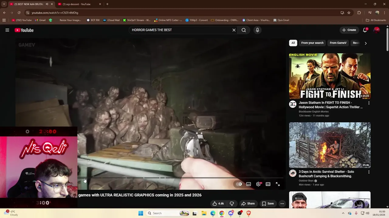Open 3 Days in Arctic Survival Shelter title
389x218 pixels.
click(x=326, y=174)
